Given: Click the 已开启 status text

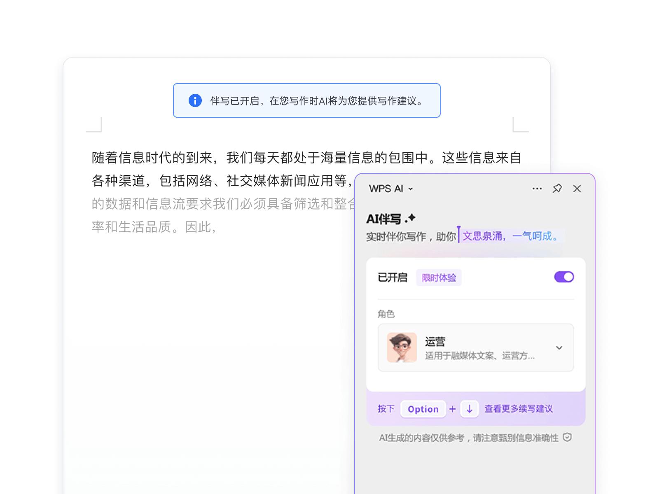Looking at the screenshot, I should point(393,278).
